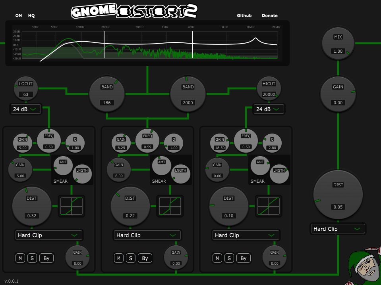The width and height of the screenshot is (381, 285).
Task: Click the crossover line near 2kHz
Action: click(192, 44)
